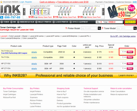Image resolution: width=137 pixels, height=111 pixels.
Task: Switch language to Chinese (中文)
Action: [135, 2]
